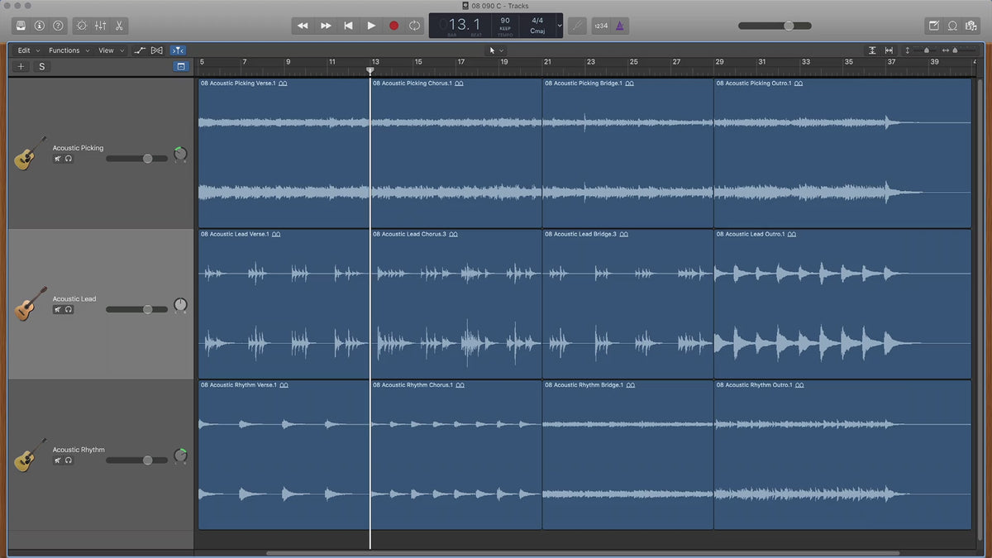This screenshot has height=558, width=992.
Task: Show the Mixer panel
Action: pyautogui.click(x=100, y=26)
